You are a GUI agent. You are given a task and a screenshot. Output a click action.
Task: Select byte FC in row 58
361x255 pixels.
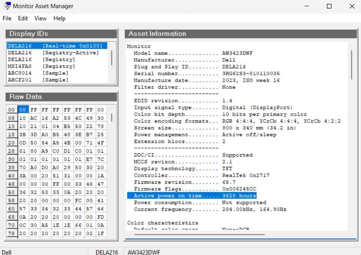(78, 200)
